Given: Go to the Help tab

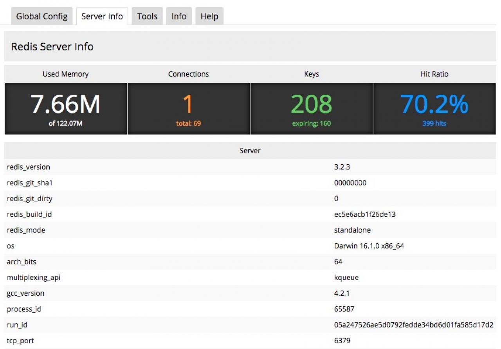Looking at the screenshot, I should tap(209, 16).
